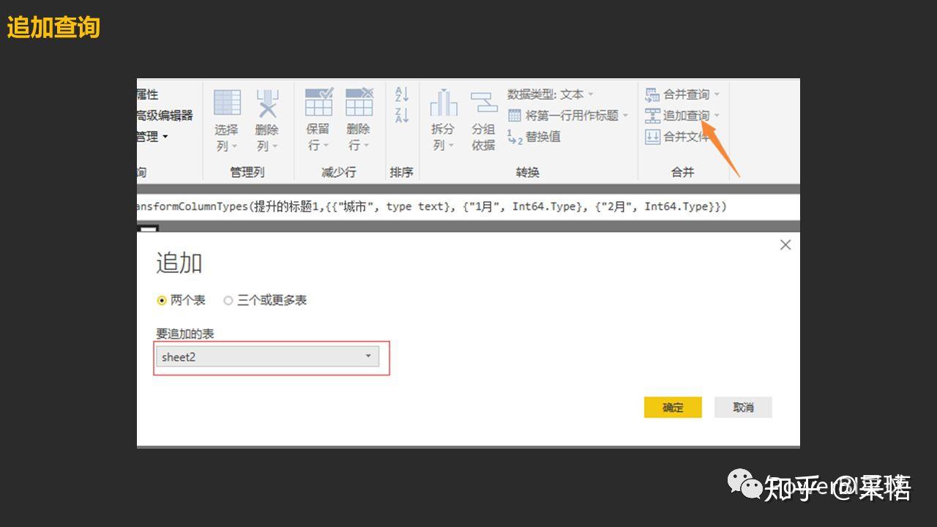Open the sheet2 table dropdown
This screenshot has height=527, width=937.
[x=368, y=356]
